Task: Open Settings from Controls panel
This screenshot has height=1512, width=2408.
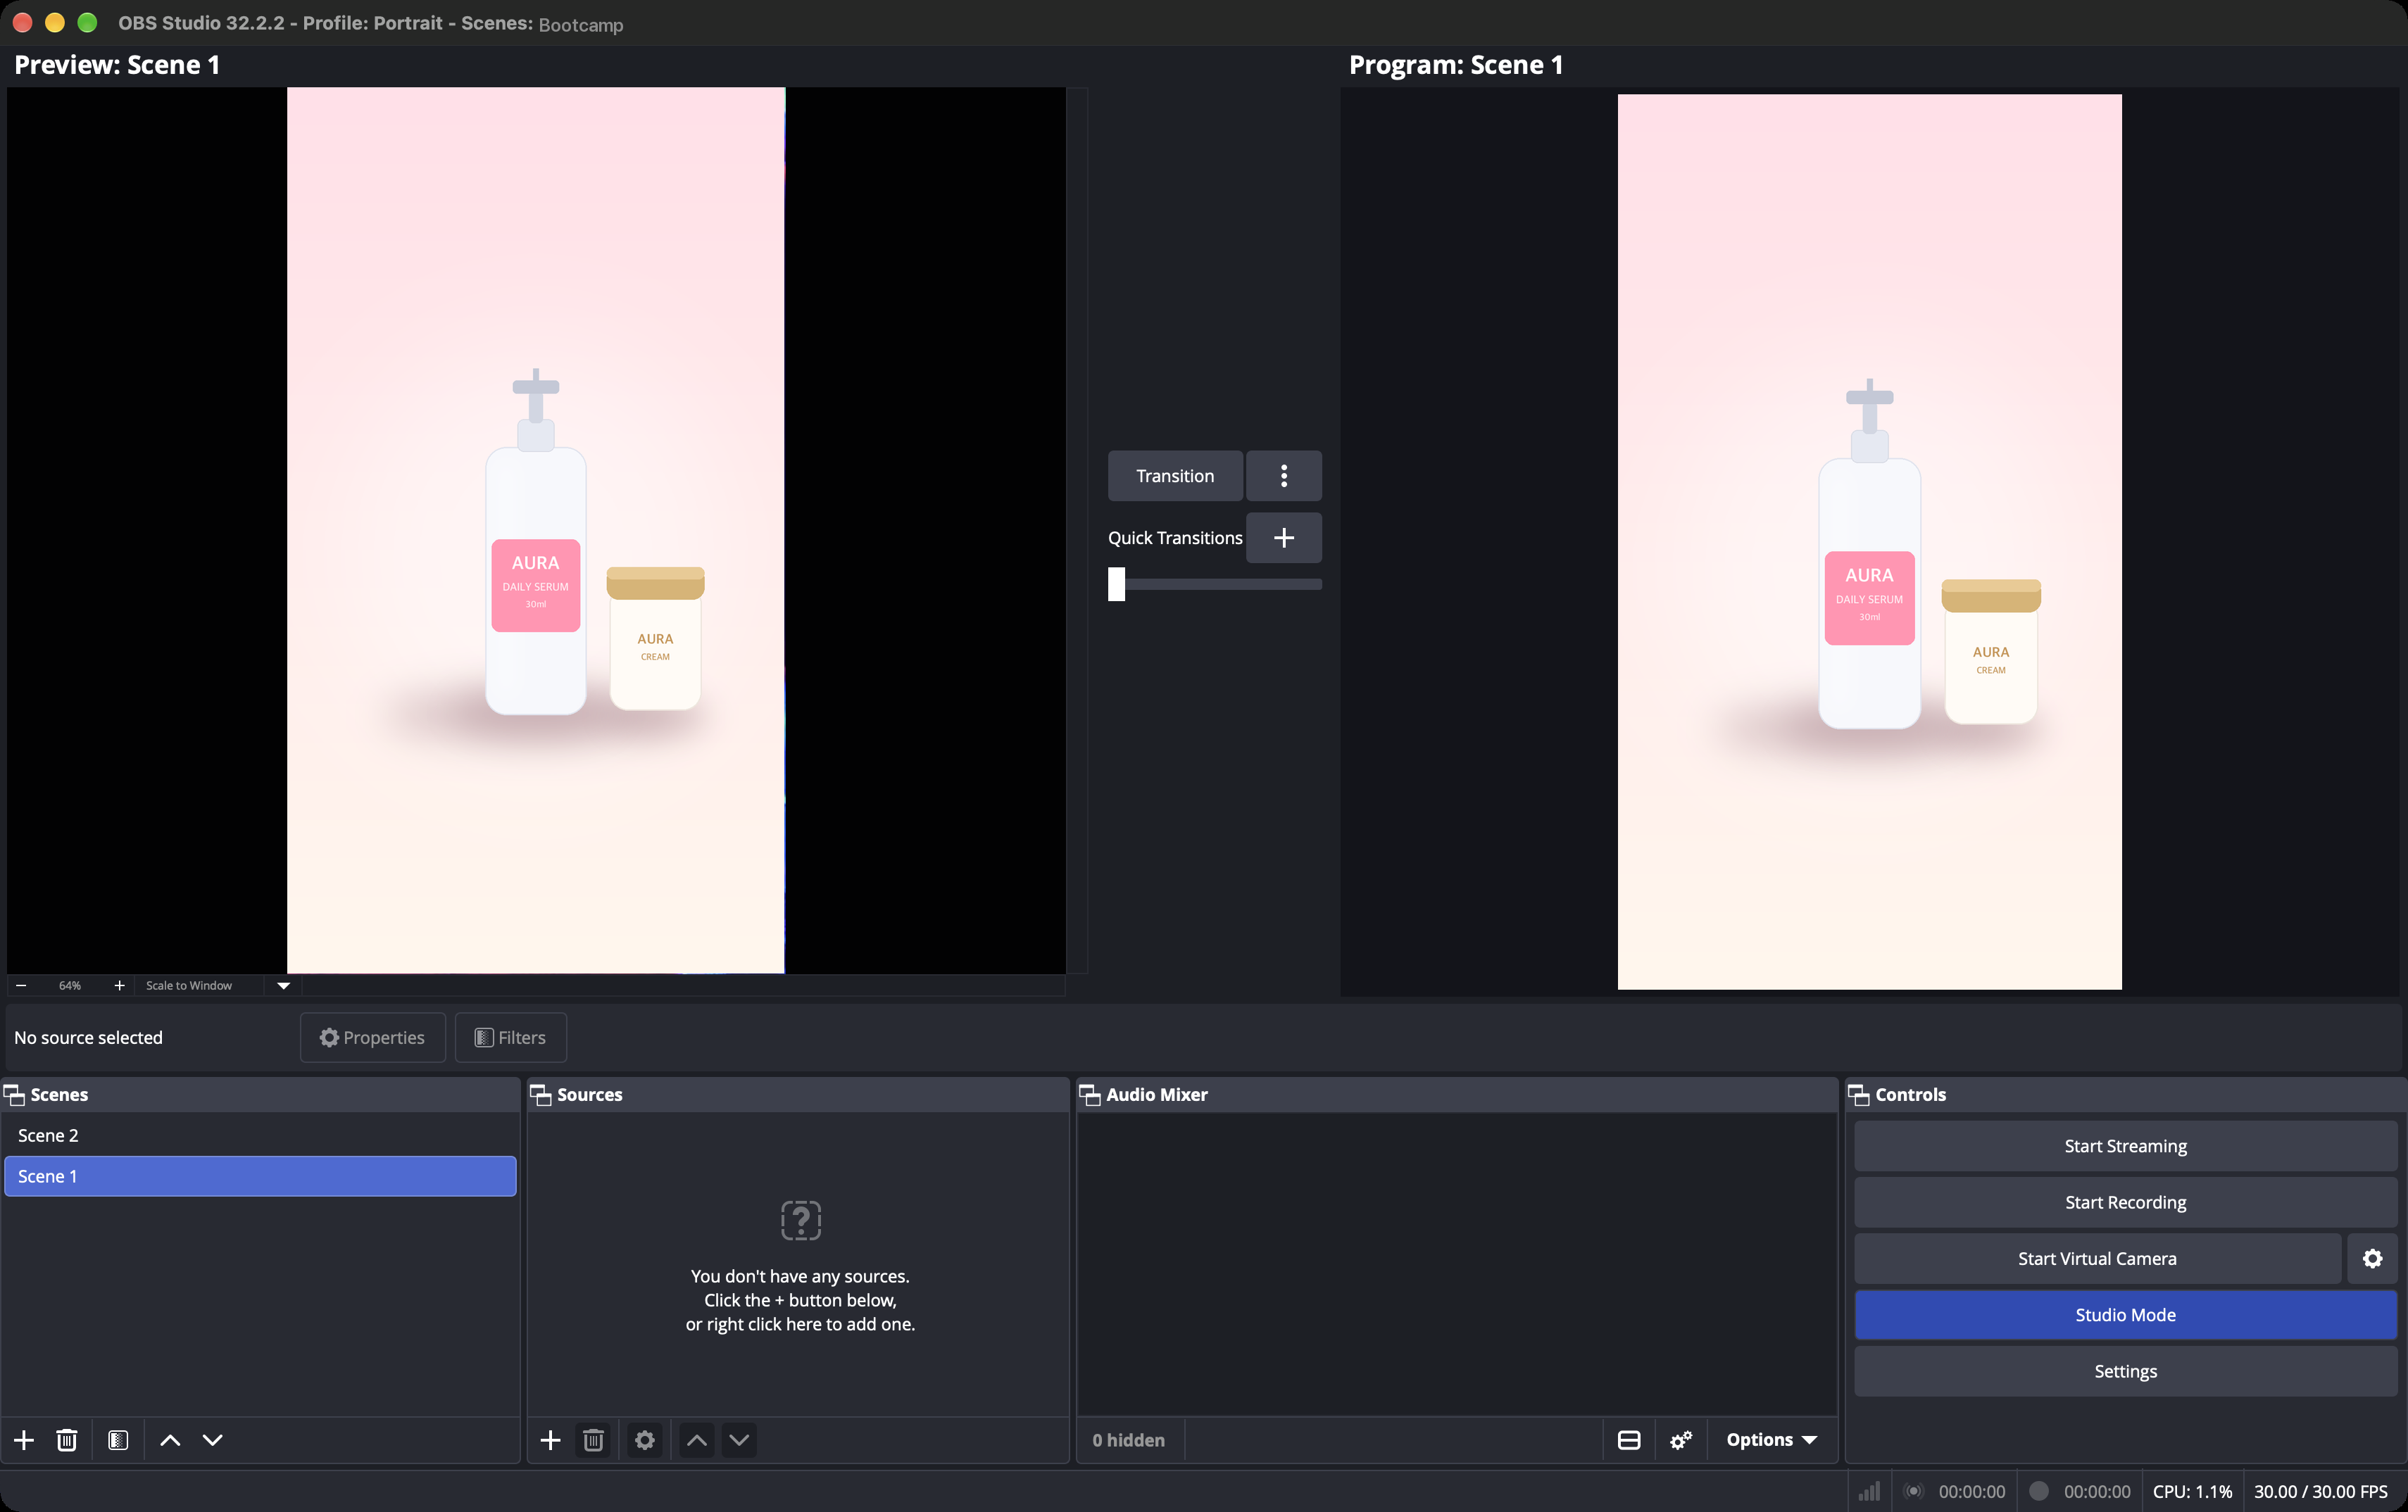Action: (x=2125, y=1371)
